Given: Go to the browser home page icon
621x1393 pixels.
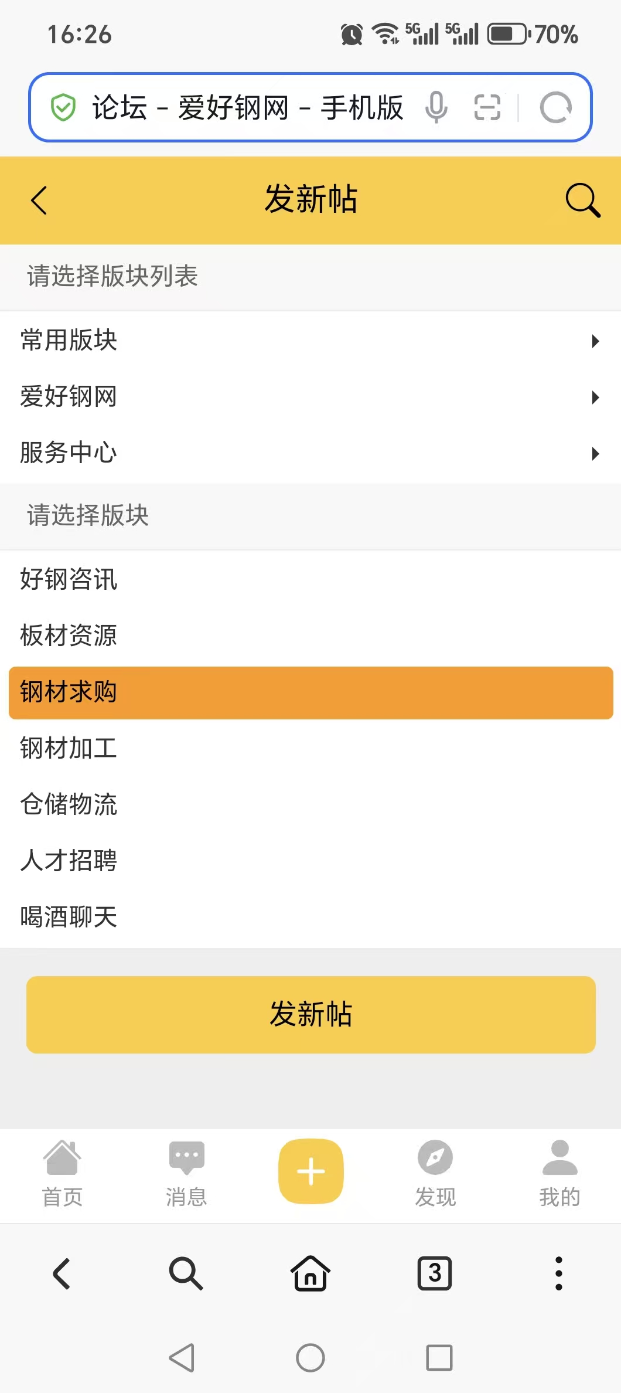Looking at the screenshot, I should pyautogui.click(x=310, y=1273).
